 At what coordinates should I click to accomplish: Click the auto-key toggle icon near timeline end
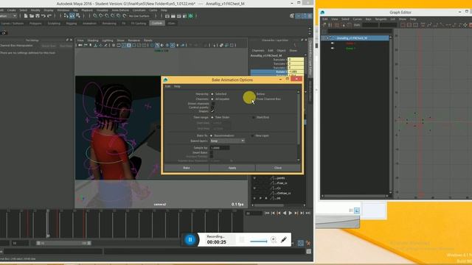[301, 243]
